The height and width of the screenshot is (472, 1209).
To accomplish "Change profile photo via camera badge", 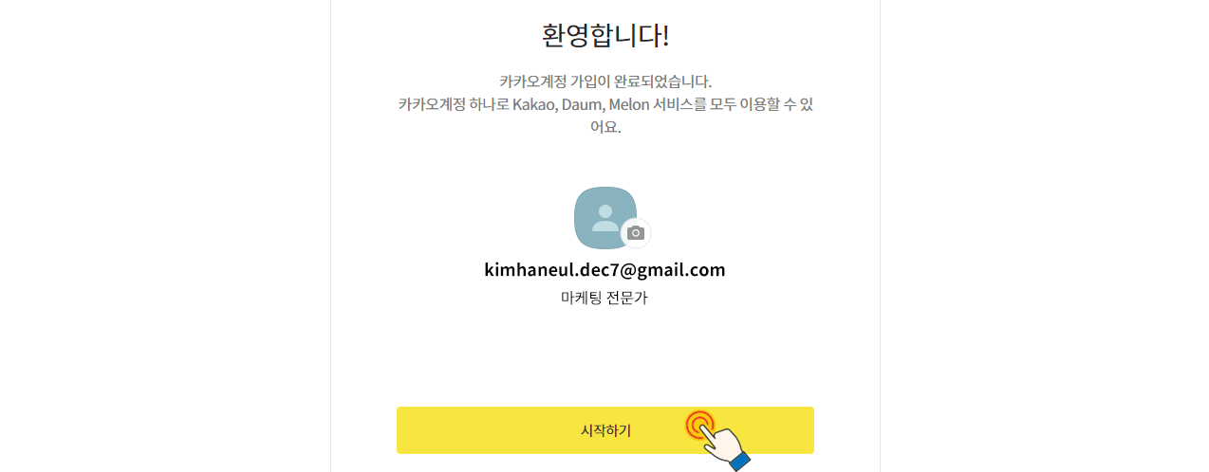I will click(x=636, y=233).
